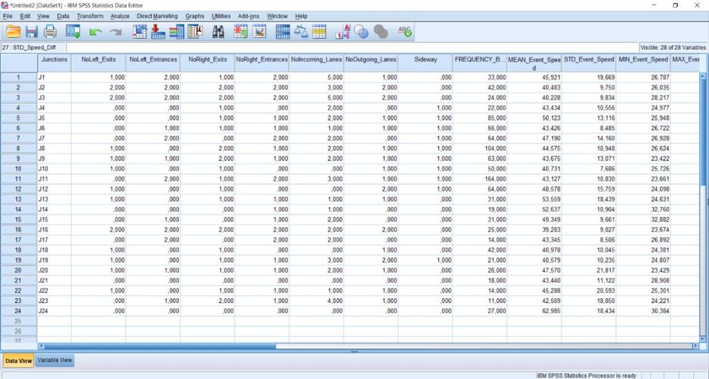The image size is (709, 379).
Task: Click the vertical scrollbar thumb
Action: point(702,131)
